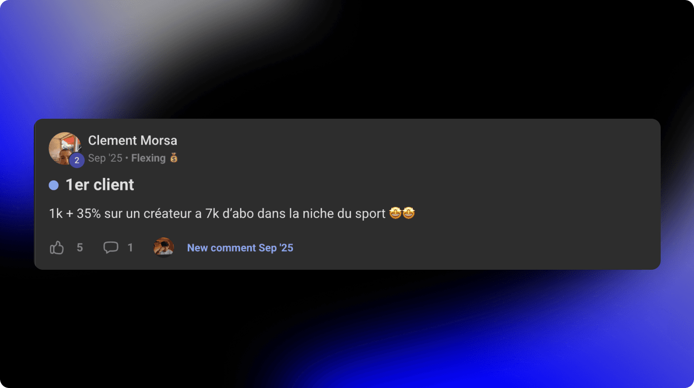
Task: Click the 35% figure in post text
Action: (89, 213)
